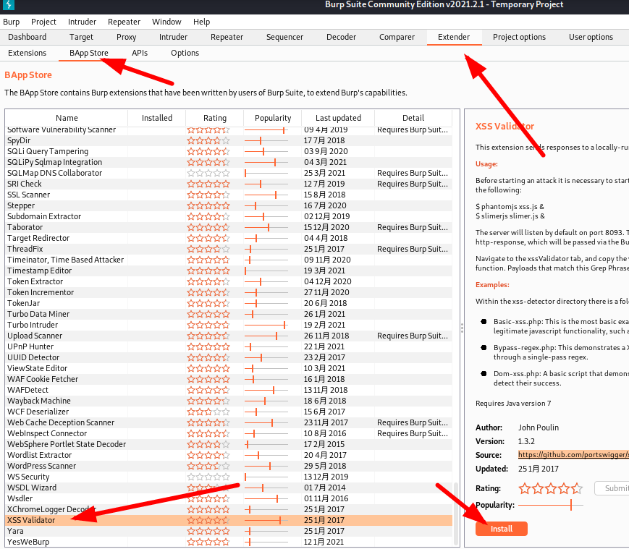Select the Wsdler row
Viewport: 629px width, 549px height.
229,498
